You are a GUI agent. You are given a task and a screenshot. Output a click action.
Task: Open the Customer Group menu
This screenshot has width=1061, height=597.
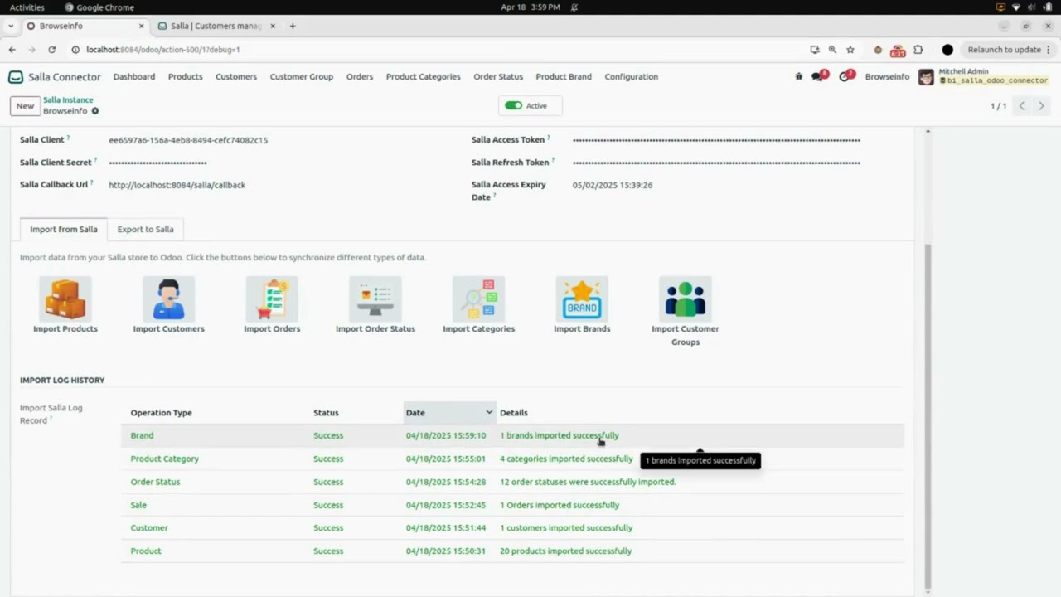302,77
